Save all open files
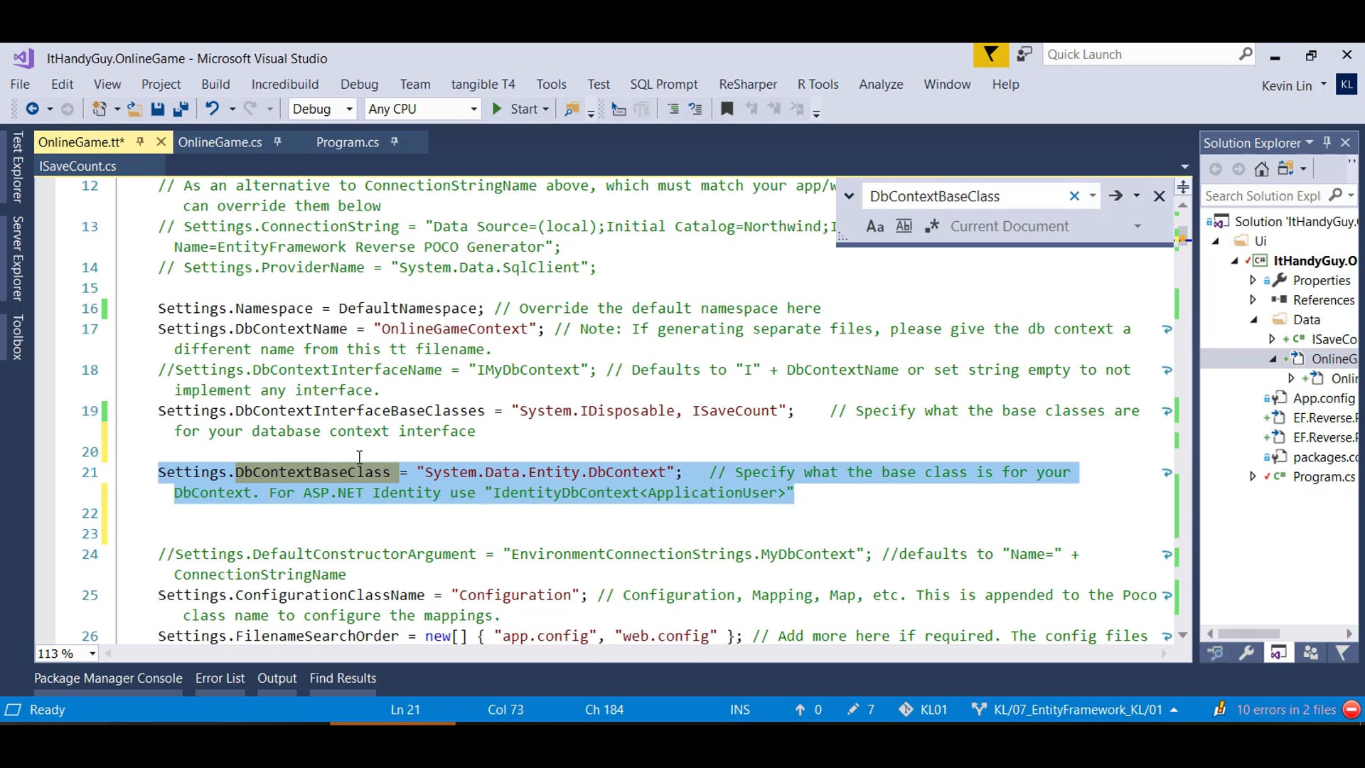The width and height of the screenshot is (1365, 768). [x=181, y=109]
